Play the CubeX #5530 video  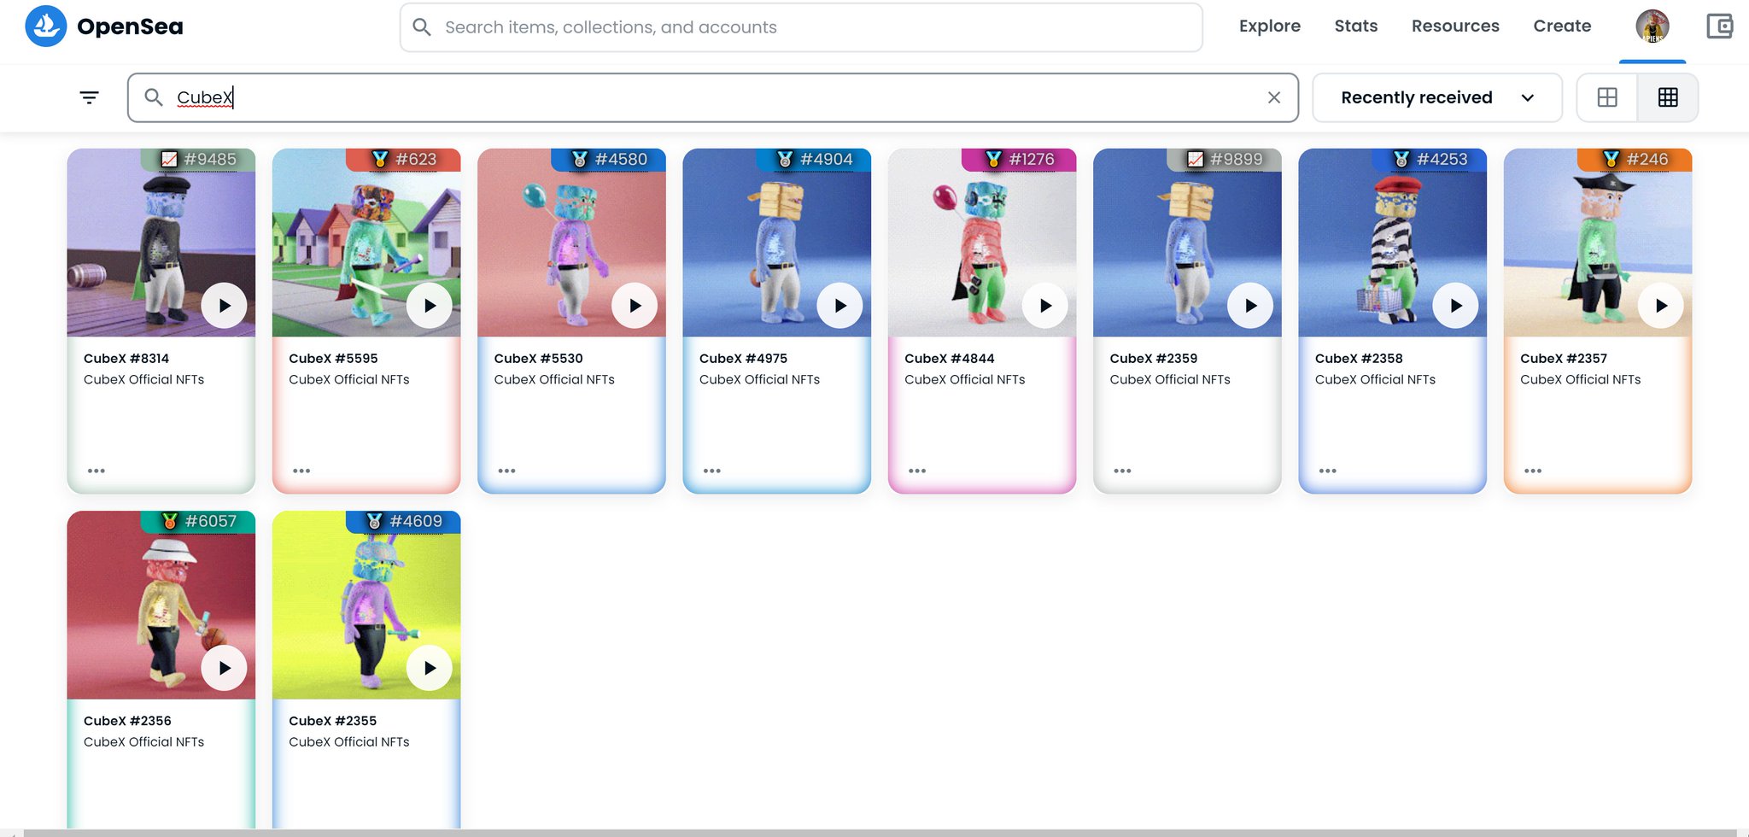(x=635, y=305)
